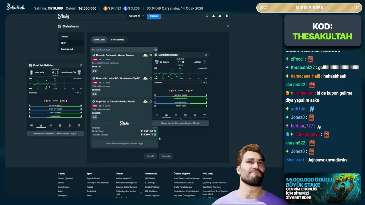This screenshot has width=365, height=205.
Task: Click Newcastle United FC - Manchester City FC footer bar
Action: [x=55, y=134]
